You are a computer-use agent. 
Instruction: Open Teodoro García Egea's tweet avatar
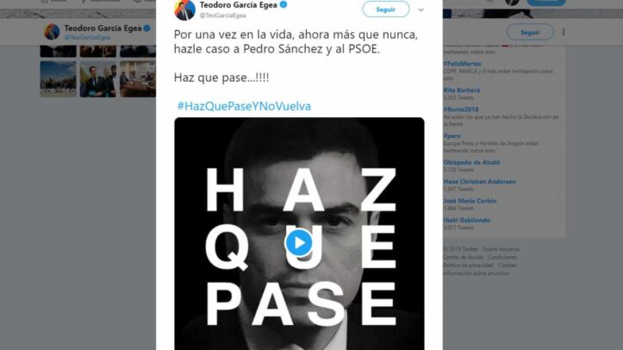[184, 10]
